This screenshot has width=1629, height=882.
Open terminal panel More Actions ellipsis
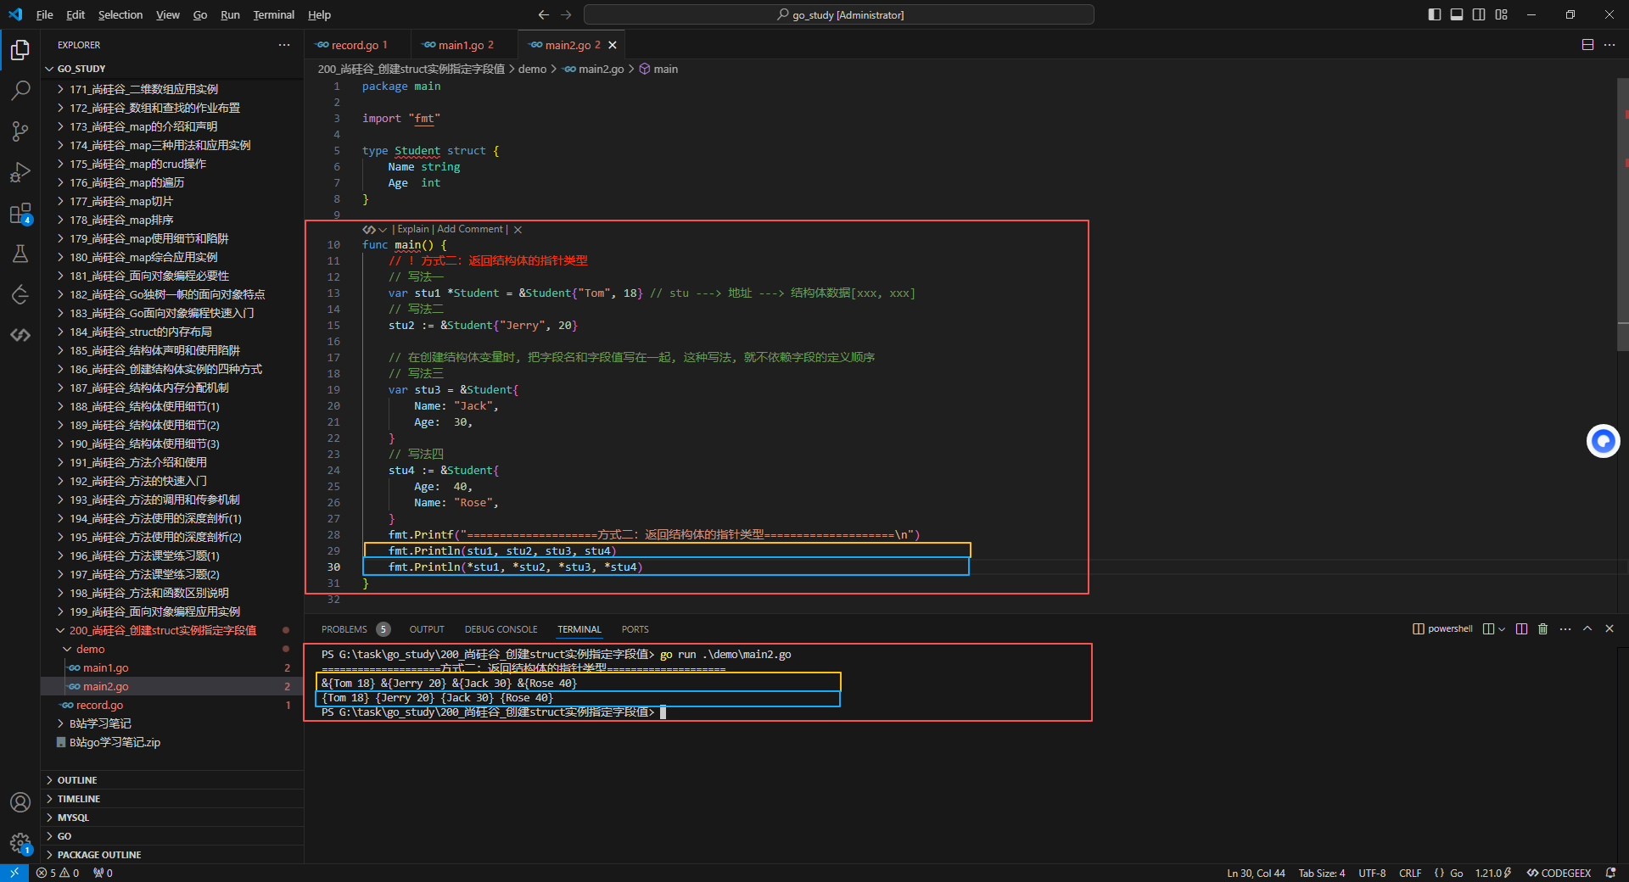tap(1565, 629)
